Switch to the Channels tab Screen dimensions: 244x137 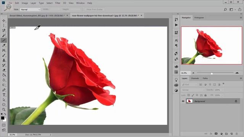[195, 78]
